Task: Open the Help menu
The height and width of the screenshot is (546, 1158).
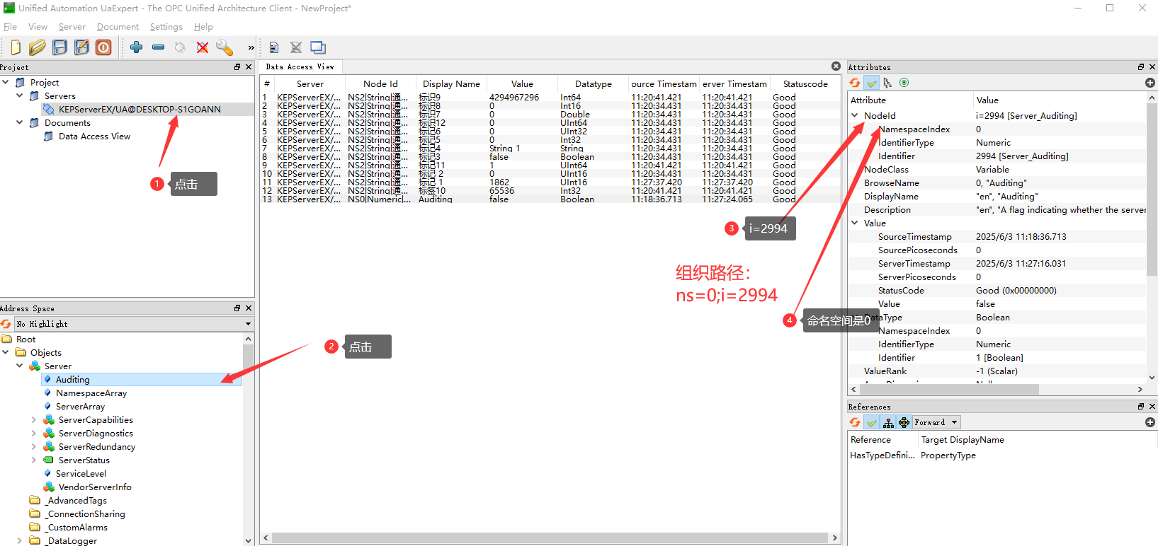Action: (203, 27)
